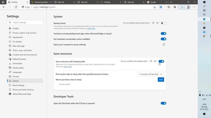Screen dimensions: 211x118
Task: Open Cookies and site permissions
Action: [25, 55]
